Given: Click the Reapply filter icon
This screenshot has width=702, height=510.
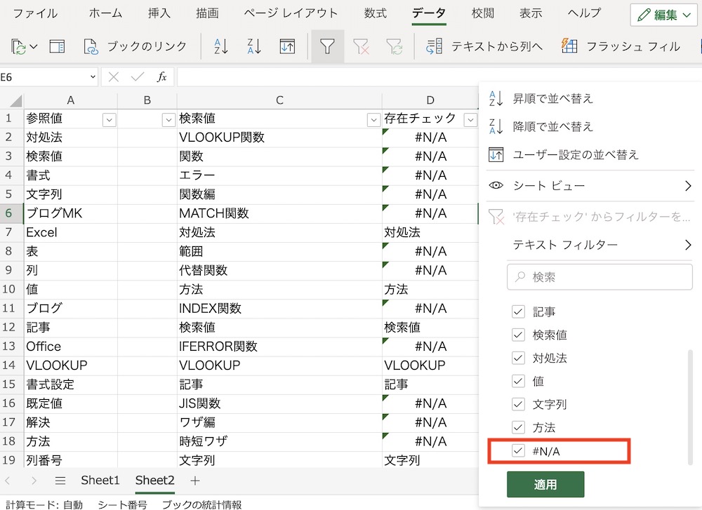Looking at the screenshot, I should pyautogui.click(x=394, y=46).
